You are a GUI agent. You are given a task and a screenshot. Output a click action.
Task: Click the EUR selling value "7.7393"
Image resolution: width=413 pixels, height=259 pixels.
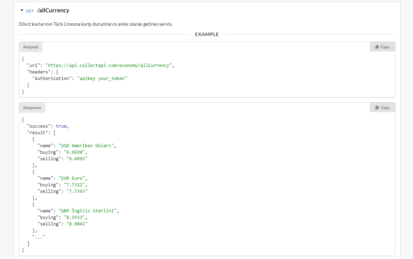(77, 191)
